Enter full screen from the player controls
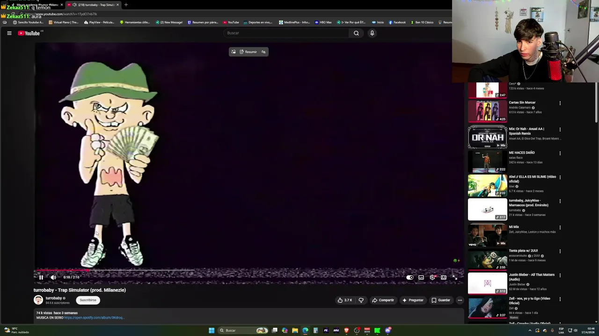The width and height of the screenshot is (599, 336). pos(454,277)
